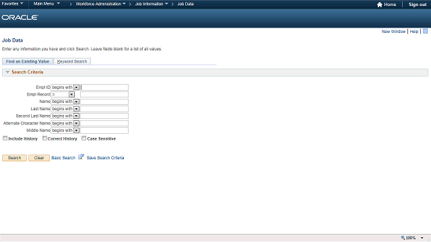The width and height of the screenshot is (431, 242).
Task: Open the page options icon next to Help
Action: (x=425, y=32)
